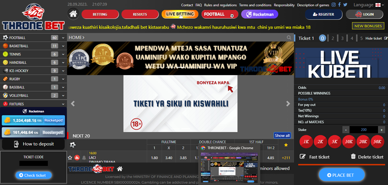
Task: Click the Ice-hockey puck icon in sidebar
Action: (5, 71)
